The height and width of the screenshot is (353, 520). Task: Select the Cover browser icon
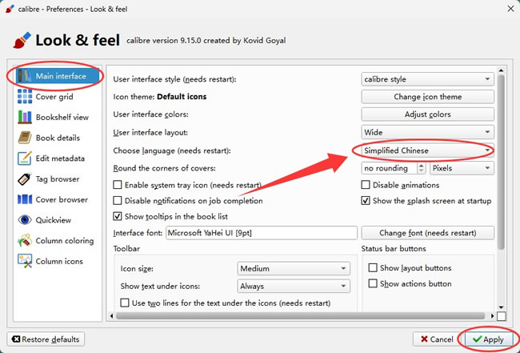point(25,199)
